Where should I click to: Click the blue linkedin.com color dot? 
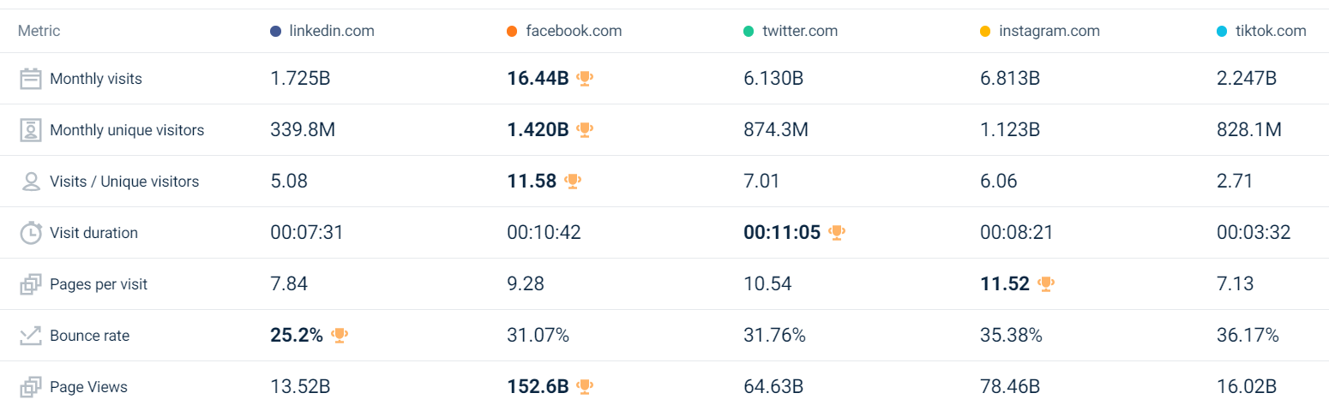click(275, 32)
